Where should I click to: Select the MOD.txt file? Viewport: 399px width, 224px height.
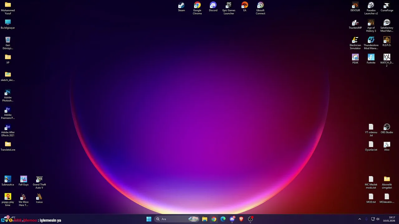[371, 198]
